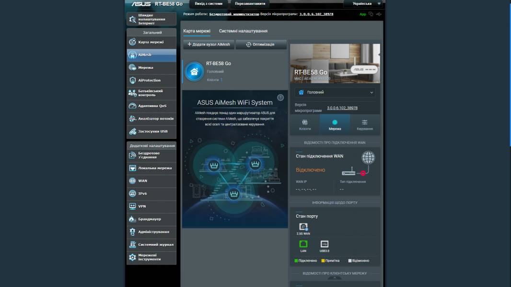Open the Українська language dropdown
This screenshot has width=511, height=287.
tap(363, 3)
